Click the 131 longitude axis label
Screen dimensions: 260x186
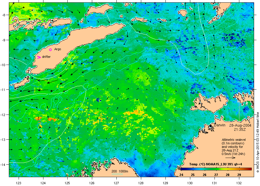(214, 183)
